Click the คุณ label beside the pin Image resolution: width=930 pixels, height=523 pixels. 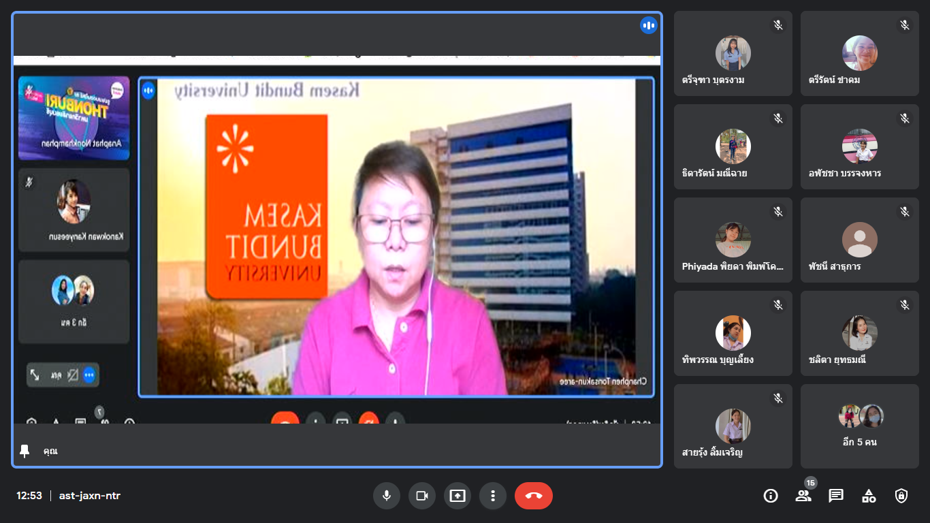(x=50, y=451)
